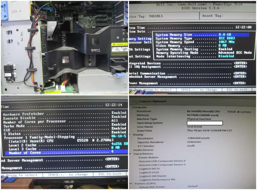Select the Logitech MX Master device

153,176
